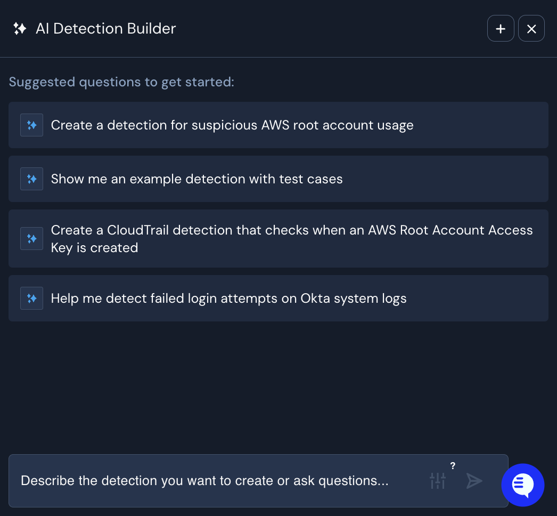This screenshot has height=516, width=557.
Task: Click sparkle icon on CloudTrail detection suggestion
Action: pos(31,239)
